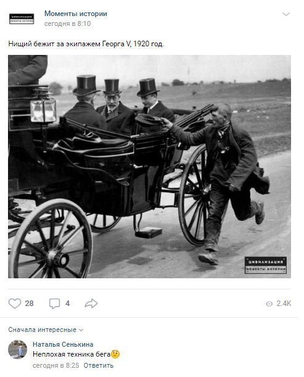Viewport: 304px width, 377px height.
Task: Expand the Сначала интересные sorting dropdown
Action: pyautogui.click(x=46, y=329)
